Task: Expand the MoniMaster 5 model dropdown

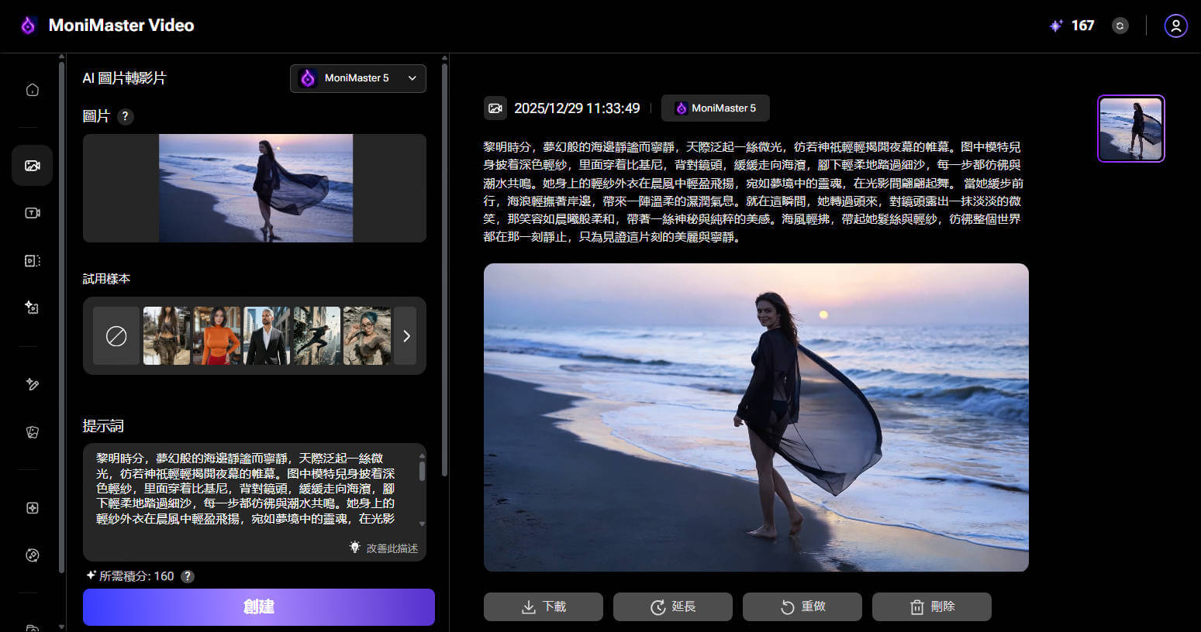Action: pos(358,78)
